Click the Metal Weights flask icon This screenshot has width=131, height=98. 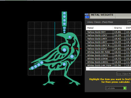tap(87, 16)
